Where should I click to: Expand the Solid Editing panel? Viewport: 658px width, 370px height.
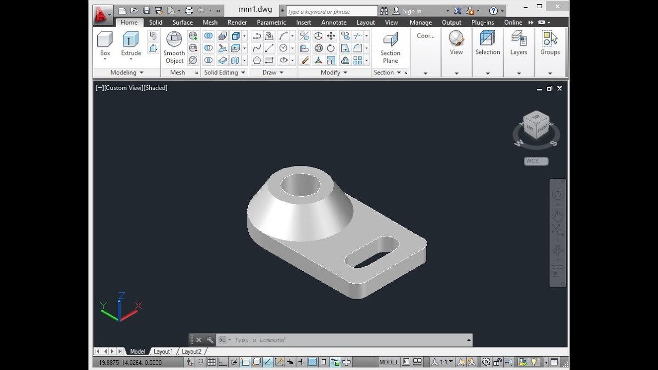[225, 72]
